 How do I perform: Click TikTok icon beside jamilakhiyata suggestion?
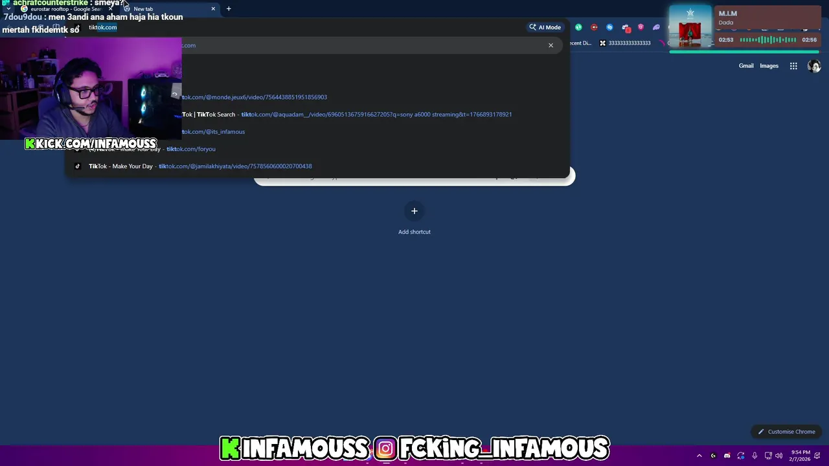[x=78, y=166]
